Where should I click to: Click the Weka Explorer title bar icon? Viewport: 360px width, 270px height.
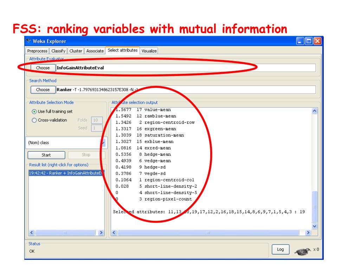29,41
